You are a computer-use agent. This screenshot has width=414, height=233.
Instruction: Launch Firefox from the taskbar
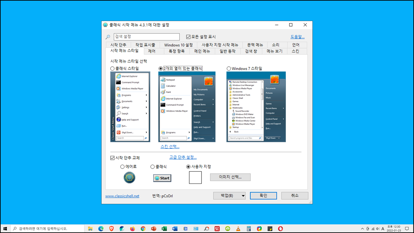[132, 228]
